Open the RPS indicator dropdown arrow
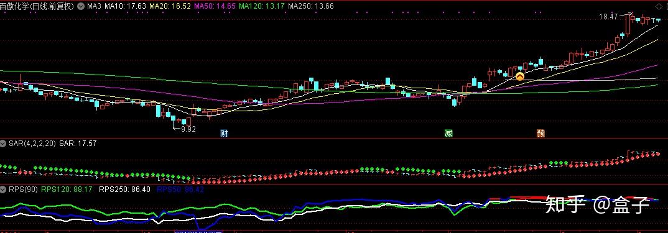Screen dimensions: 668x233 [x=3, y=189]
